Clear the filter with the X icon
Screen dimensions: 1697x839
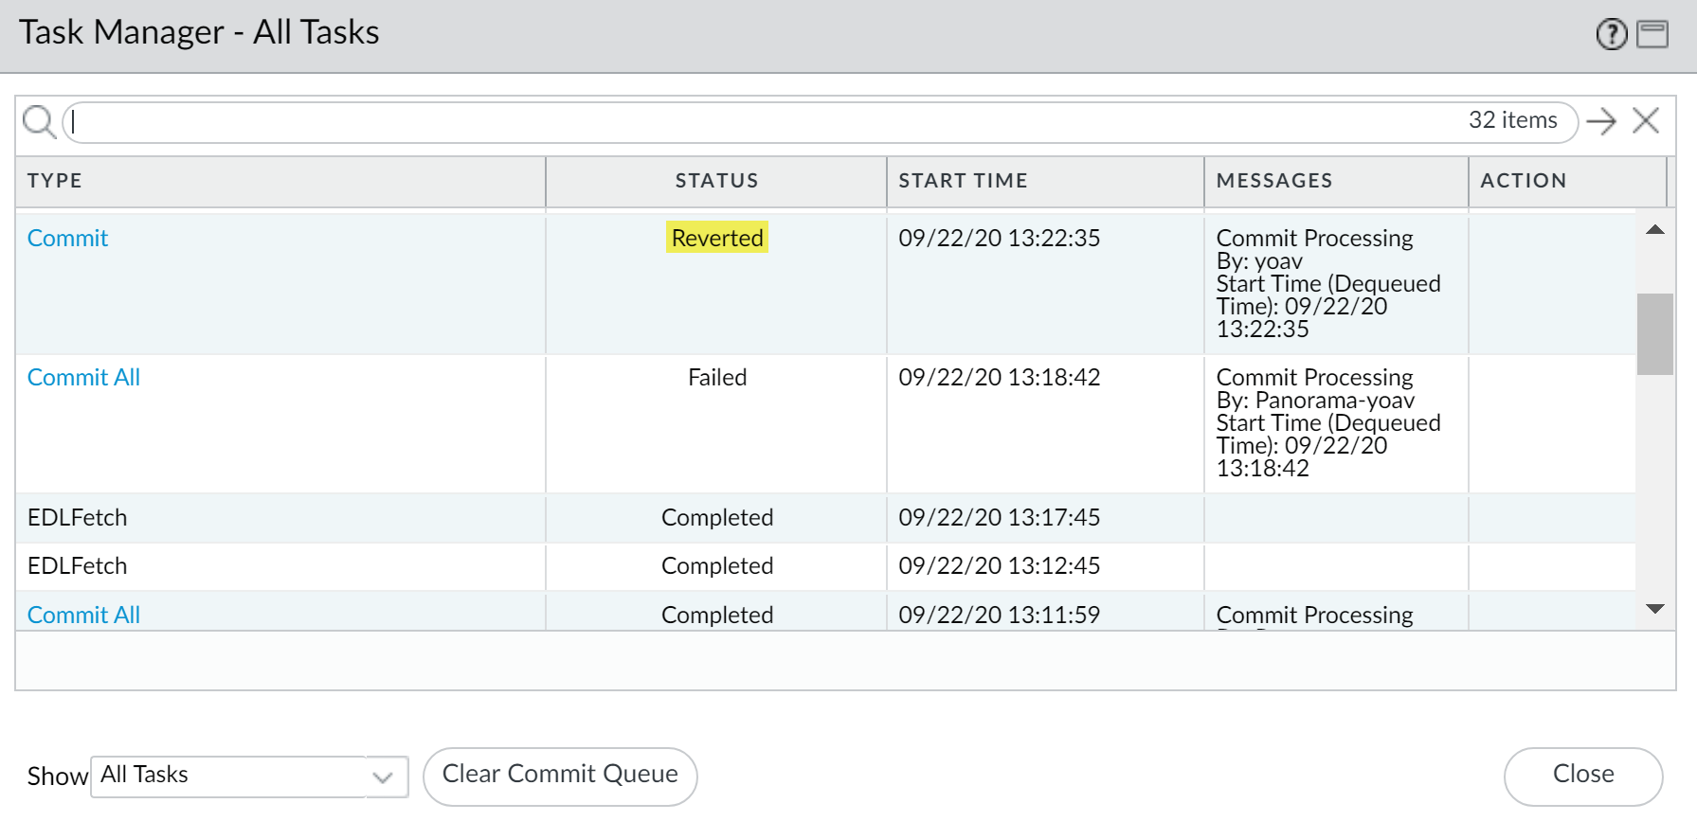tap(1646, 121)
